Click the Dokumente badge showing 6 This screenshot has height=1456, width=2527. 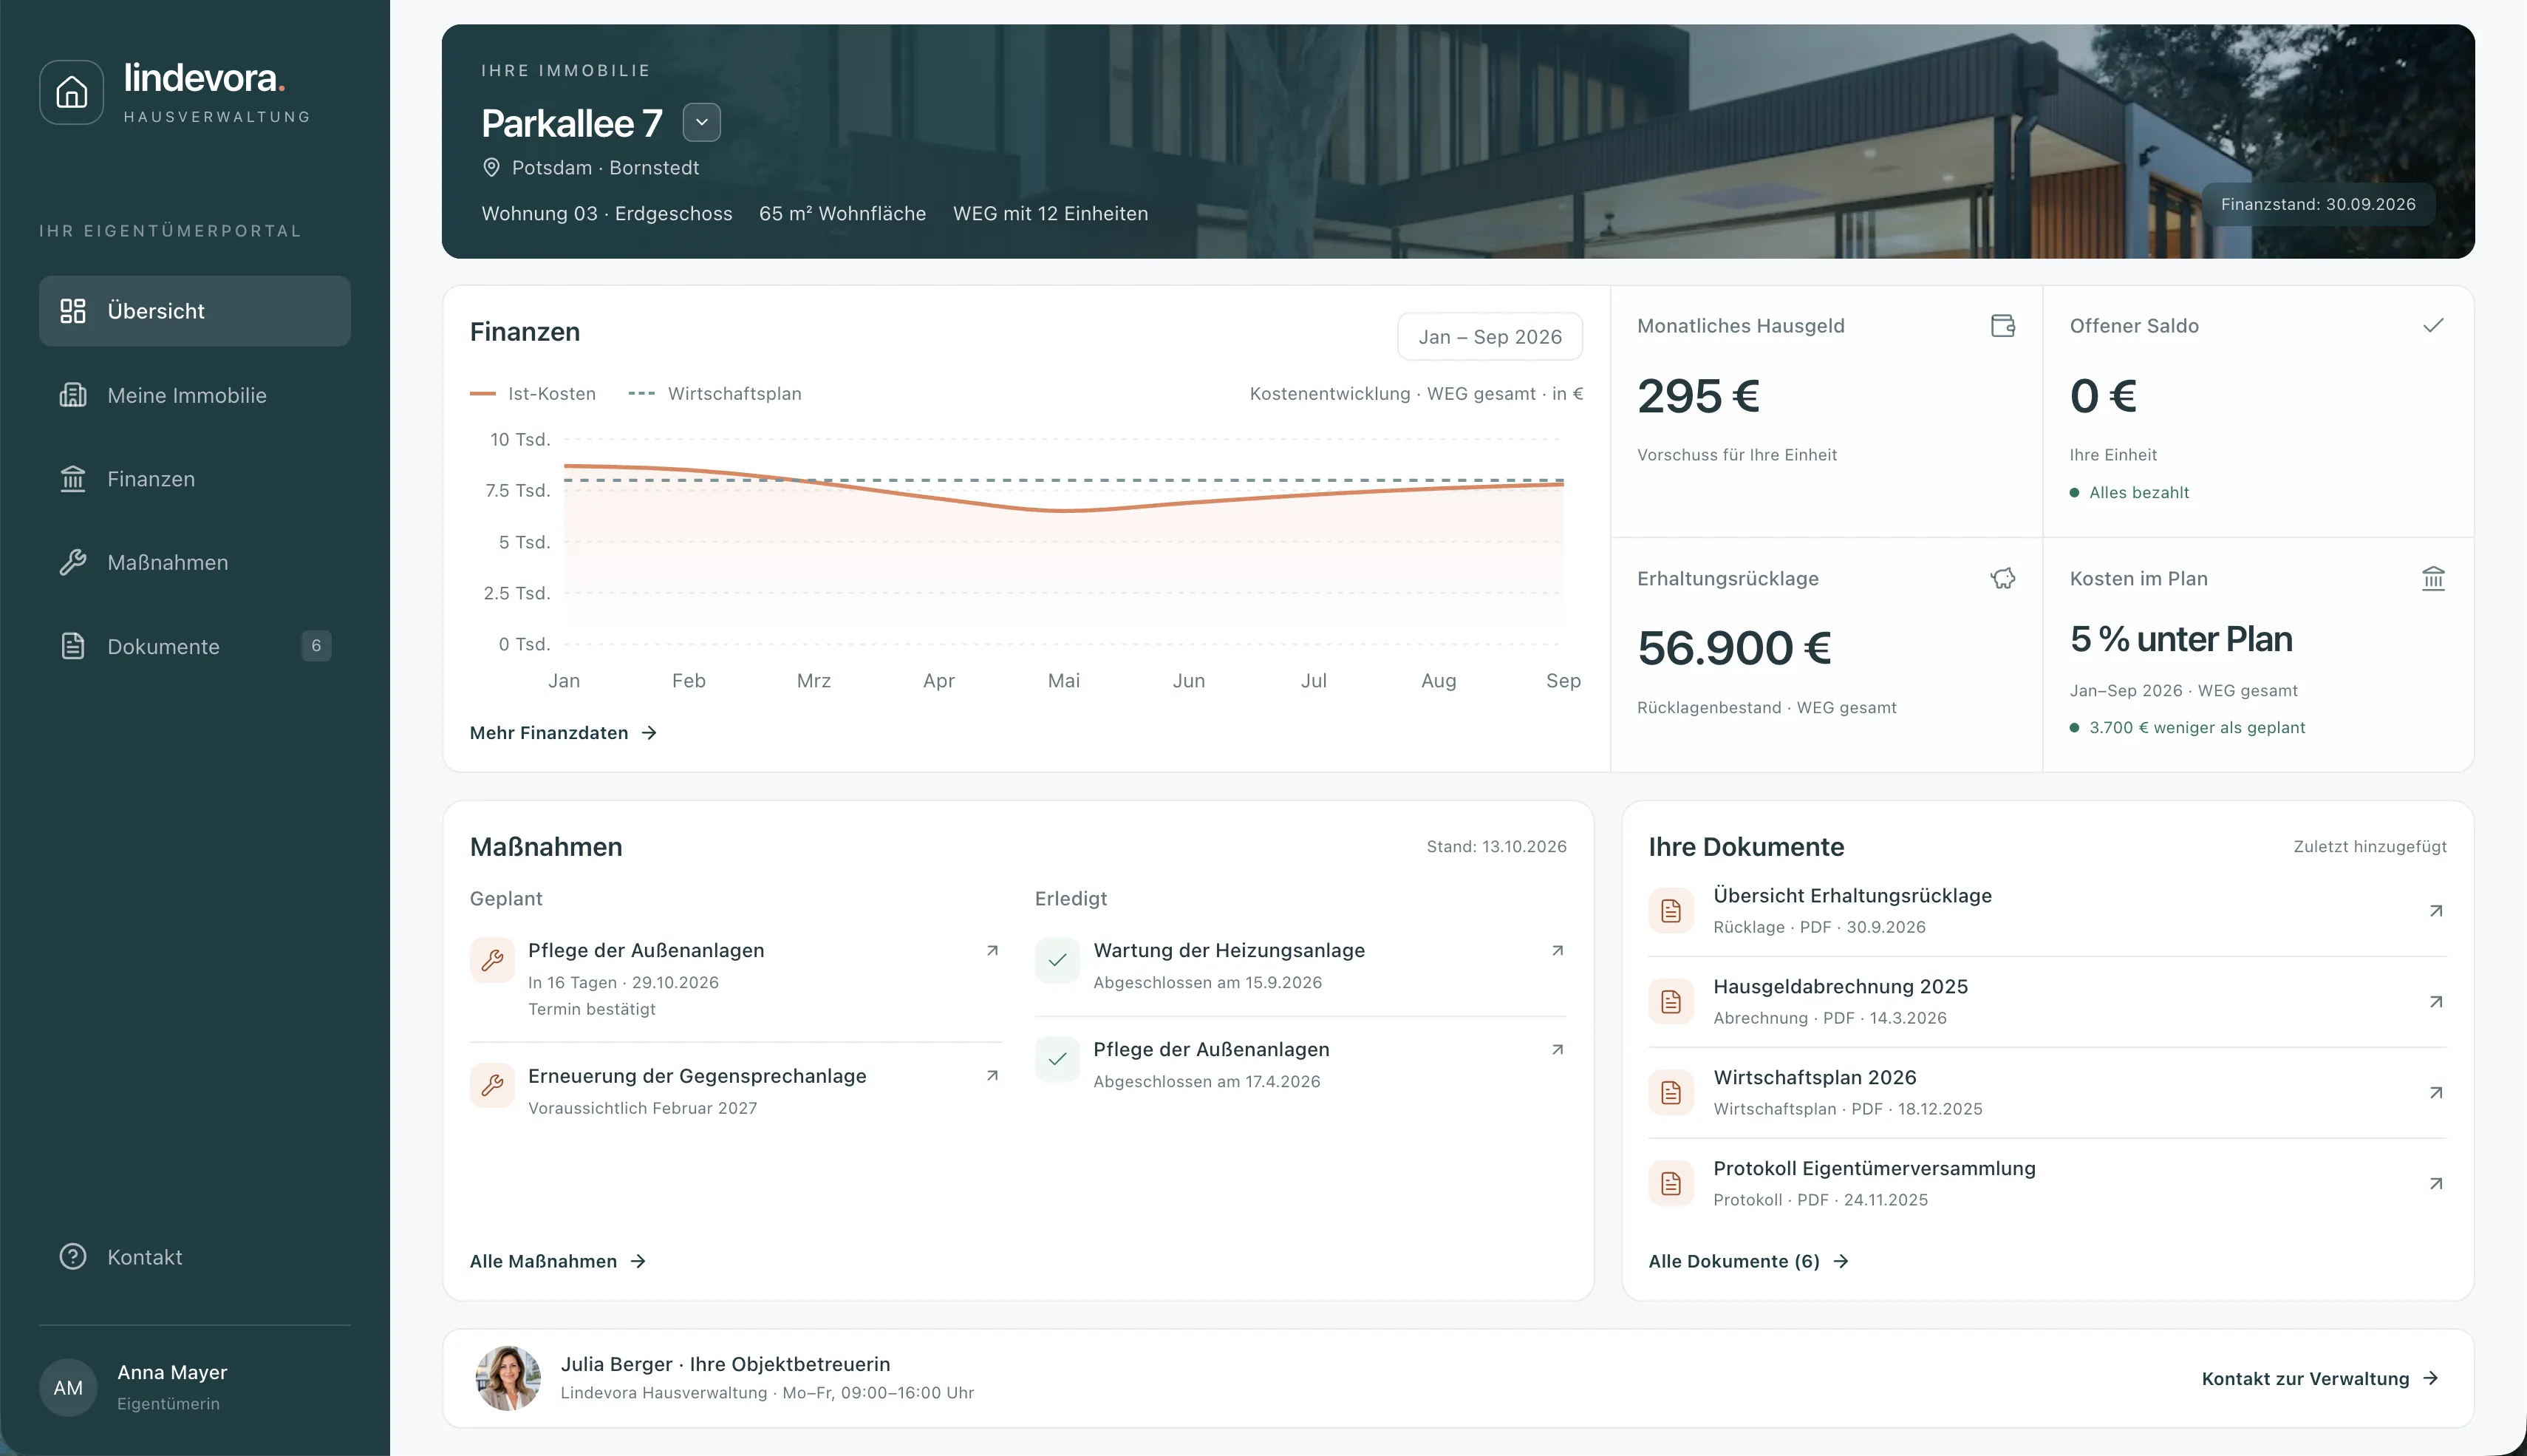tap(316, 646)
